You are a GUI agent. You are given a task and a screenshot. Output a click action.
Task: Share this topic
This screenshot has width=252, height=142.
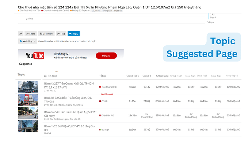click(x=31, y=34)
